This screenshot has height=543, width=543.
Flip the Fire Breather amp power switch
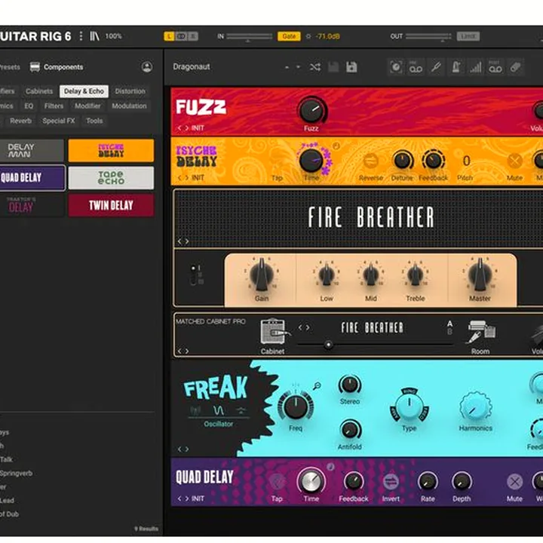(x=194, y=275)
